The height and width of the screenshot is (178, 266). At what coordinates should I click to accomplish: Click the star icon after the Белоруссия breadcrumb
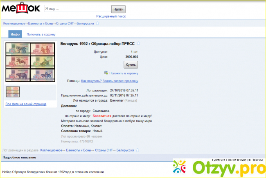point(97,24)
